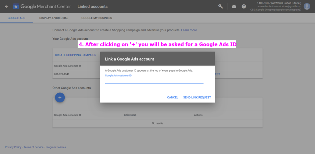Open the tools wrench icon
Viewport: 315px width, 154px height.
point(221,6)
